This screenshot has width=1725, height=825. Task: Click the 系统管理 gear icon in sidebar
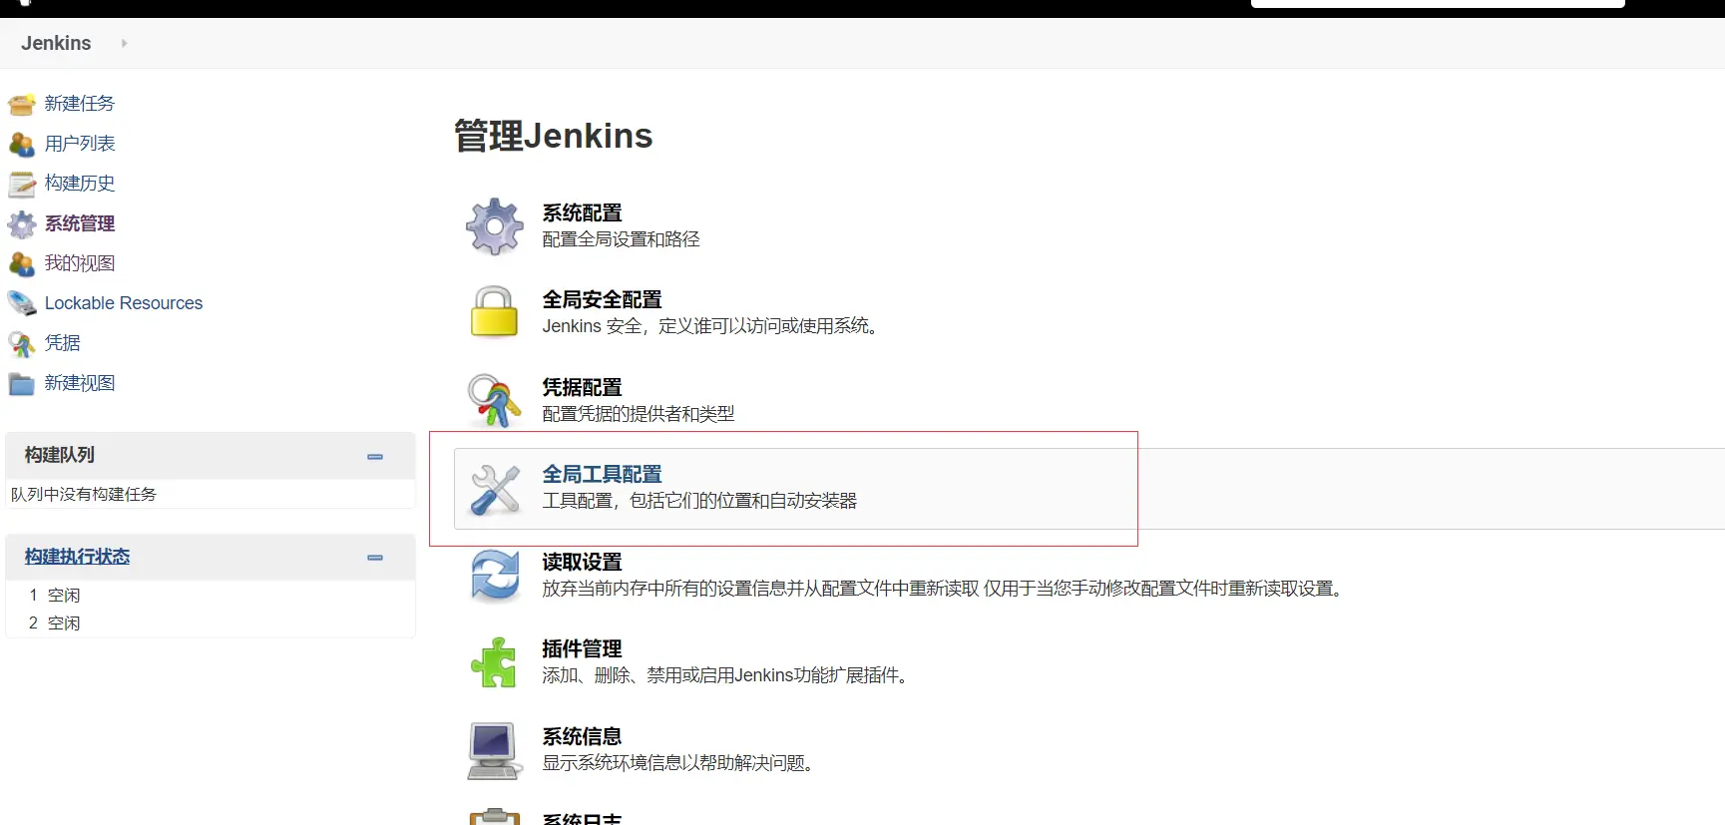22,223
